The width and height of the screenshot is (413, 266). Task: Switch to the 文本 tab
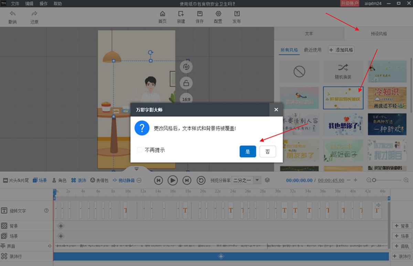309,34
